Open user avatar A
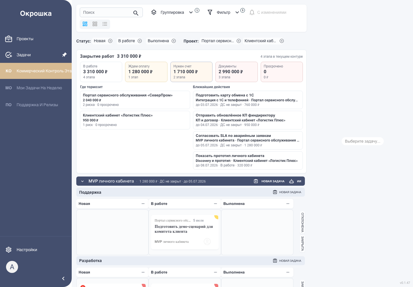 pyautogui.click(x=12, y=267)
